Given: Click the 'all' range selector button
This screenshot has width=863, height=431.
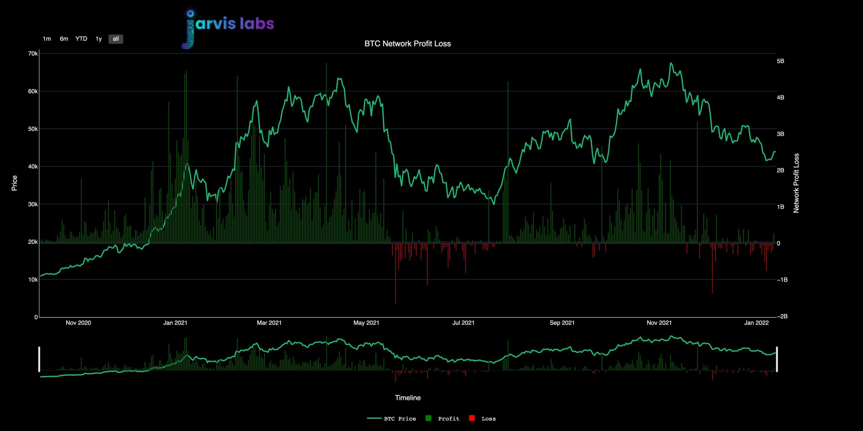Looking at the screenshot, I should (x=116, y=39).
